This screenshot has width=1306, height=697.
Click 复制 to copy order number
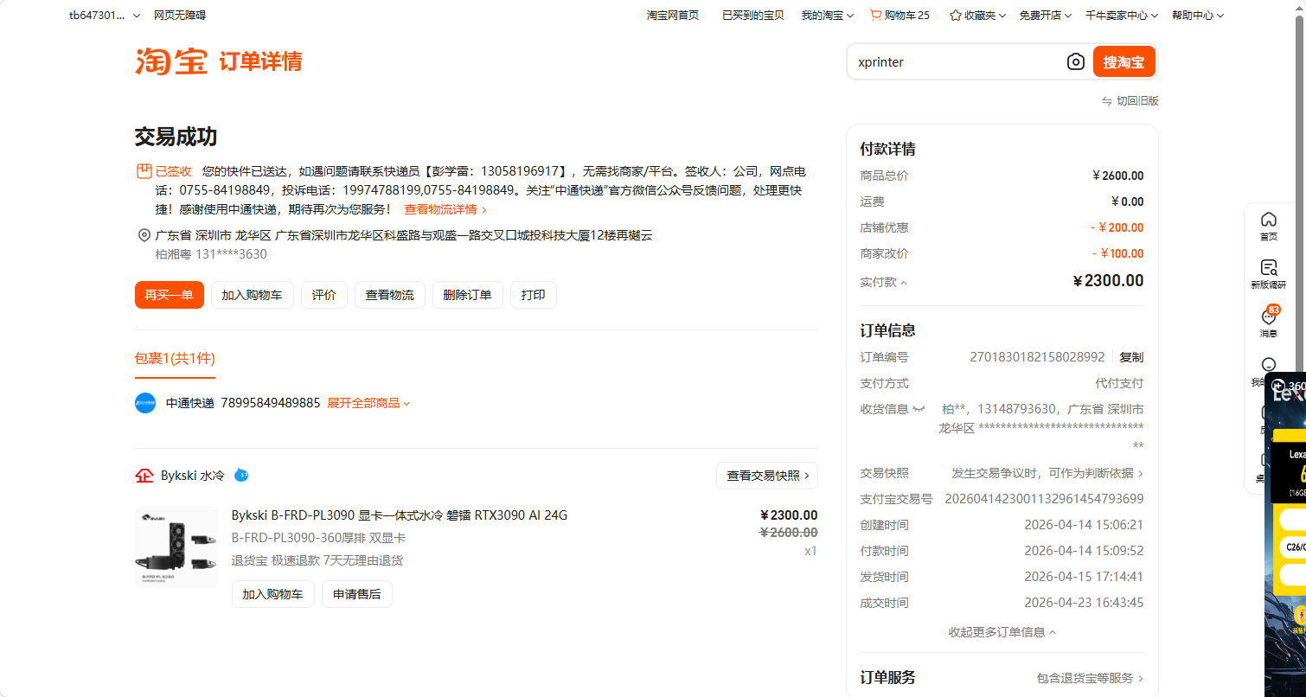(x=1131, y=357)
